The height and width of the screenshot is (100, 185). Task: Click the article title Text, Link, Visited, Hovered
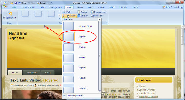click(x=34, y=80)
